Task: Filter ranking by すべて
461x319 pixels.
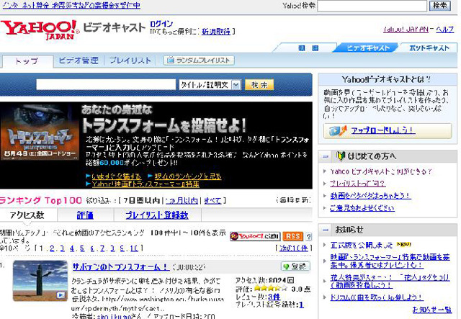Action: (x=212, y=200)
